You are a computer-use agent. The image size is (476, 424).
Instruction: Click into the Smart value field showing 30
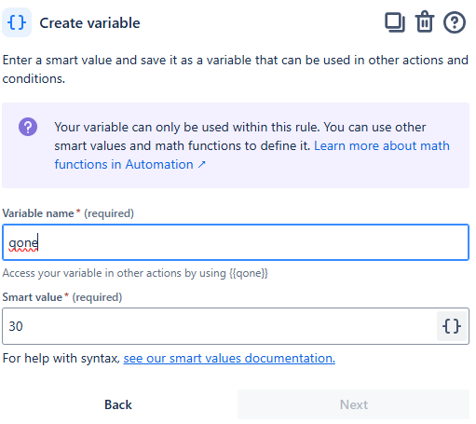[219, 326]
